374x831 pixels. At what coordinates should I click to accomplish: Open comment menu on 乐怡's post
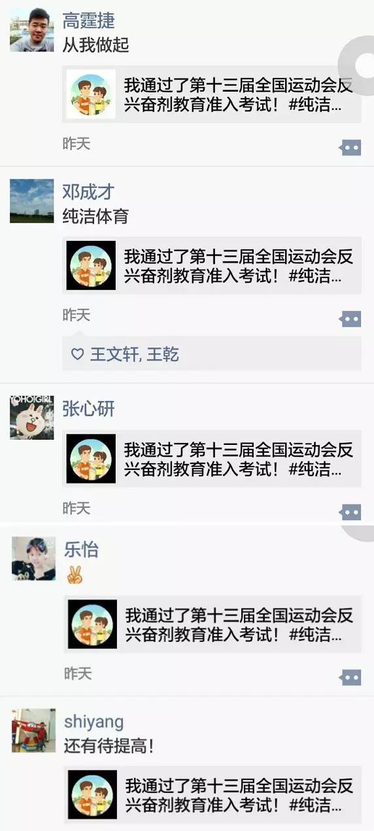pyautogui.click(x=350, y=678)
